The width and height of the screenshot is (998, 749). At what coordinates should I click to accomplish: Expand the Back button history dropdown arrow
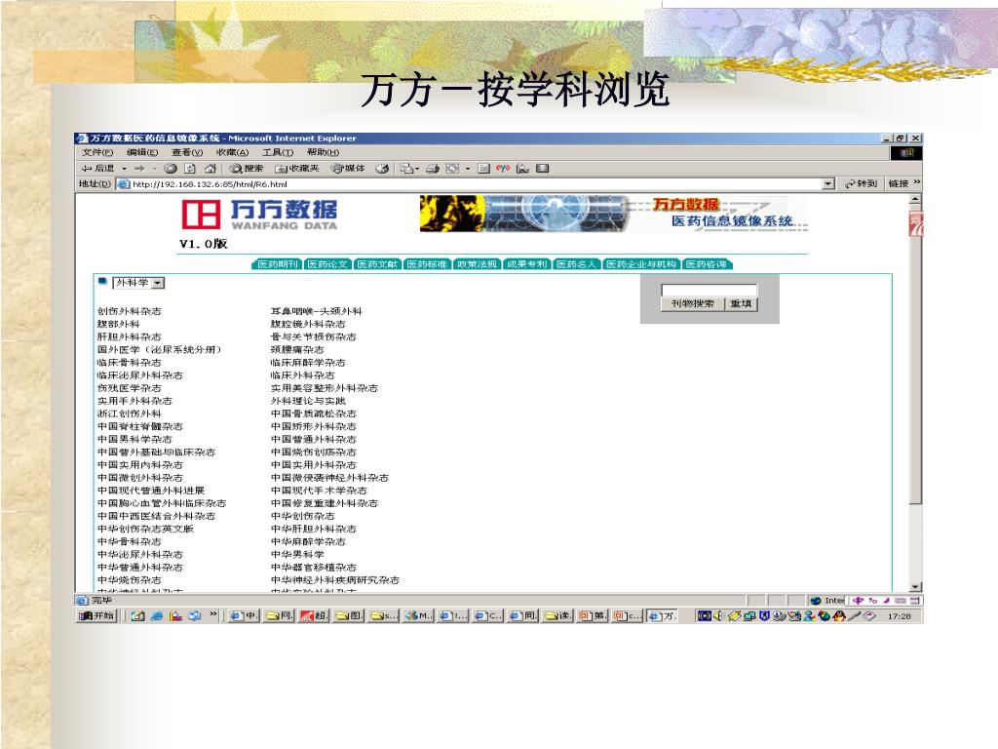(124, 169)
